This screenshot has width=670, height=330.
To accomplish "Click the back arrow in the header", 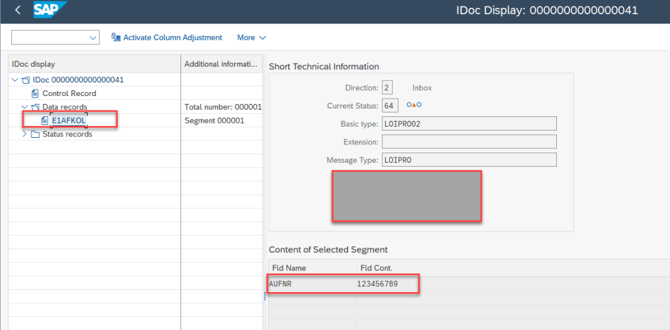I will [18, 10].
